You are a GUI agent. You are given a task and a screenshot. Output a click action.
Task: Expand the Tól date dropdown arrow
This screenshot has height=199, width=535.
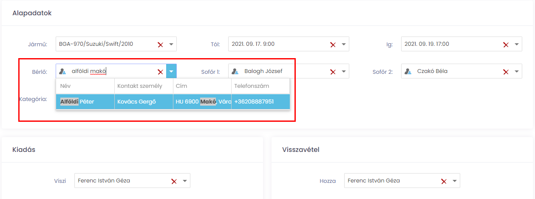tap(343, 44)
